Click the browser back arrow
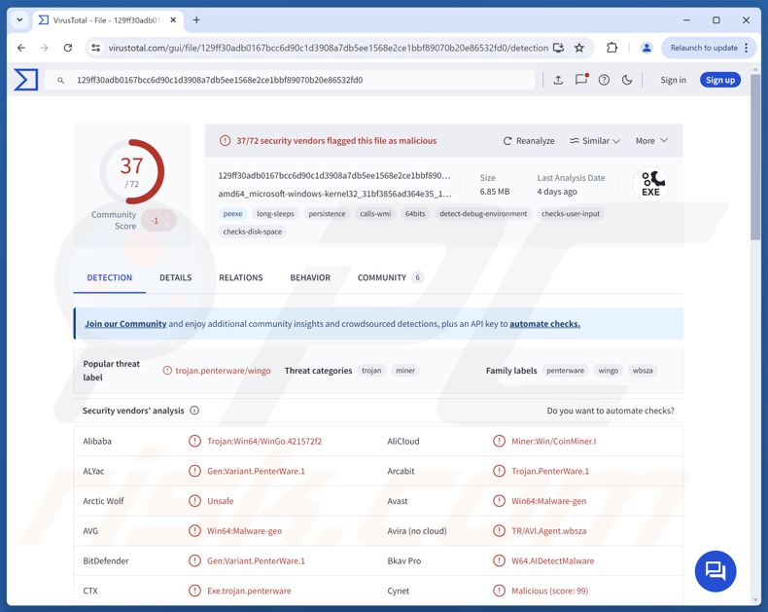The width and height of the screenshot is (768, 612). pos(21,48)
